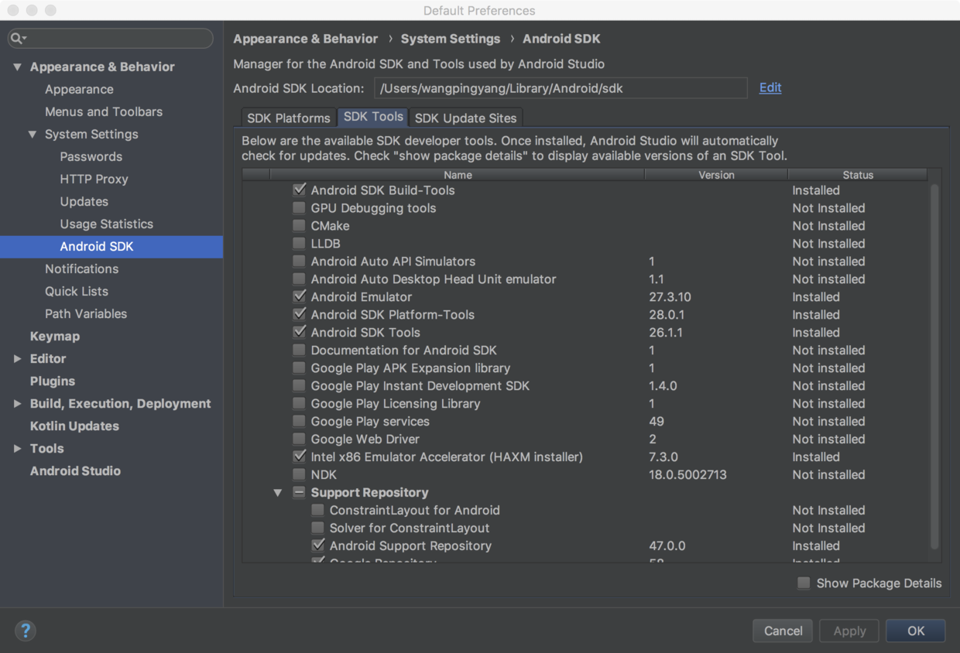Expand the Editor settings section

click(17, 359)
